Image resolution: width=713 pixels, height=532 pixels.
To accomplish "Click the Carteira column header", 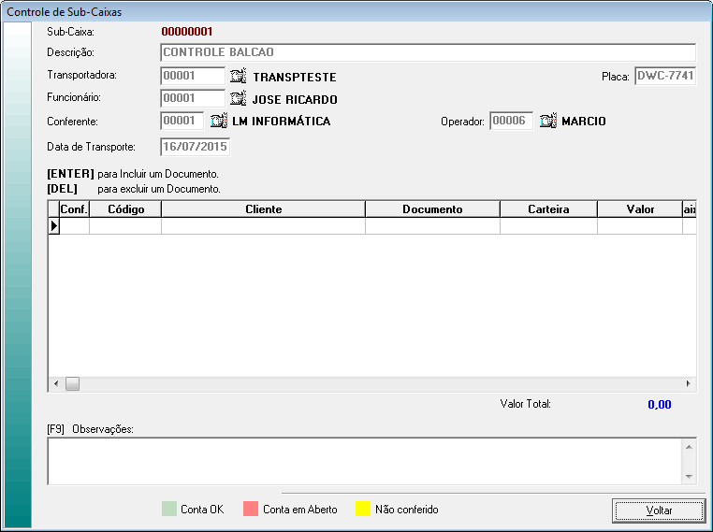I will [x=548, y=209].
